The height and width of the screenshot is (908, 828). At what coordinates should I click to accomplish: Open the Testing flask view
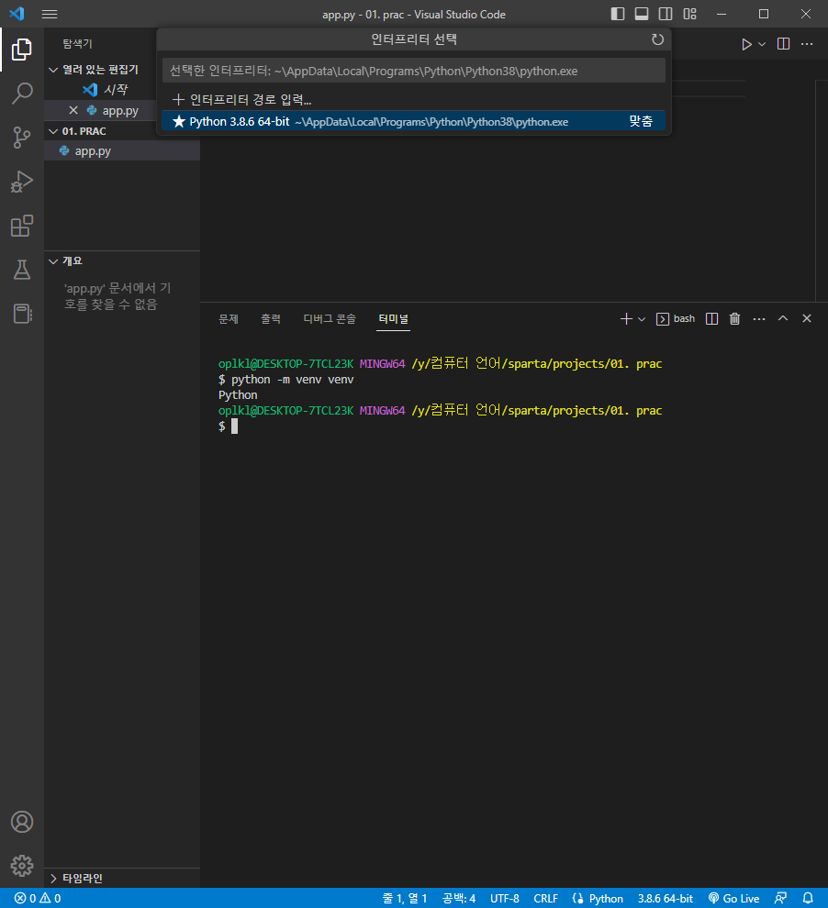tap(22, 270)
